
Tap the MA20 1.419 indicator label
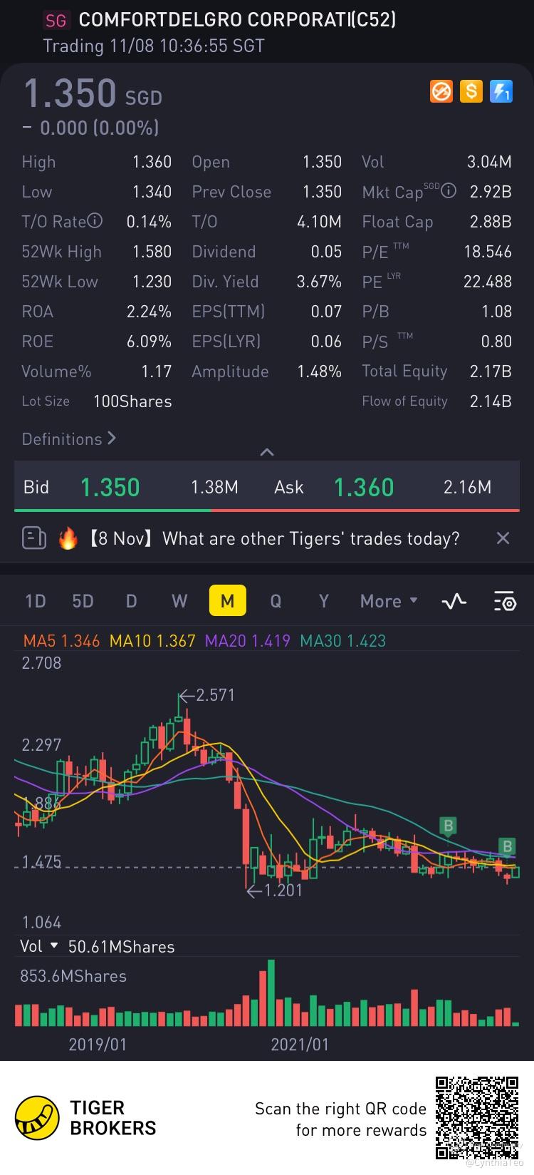coord(248,640)
